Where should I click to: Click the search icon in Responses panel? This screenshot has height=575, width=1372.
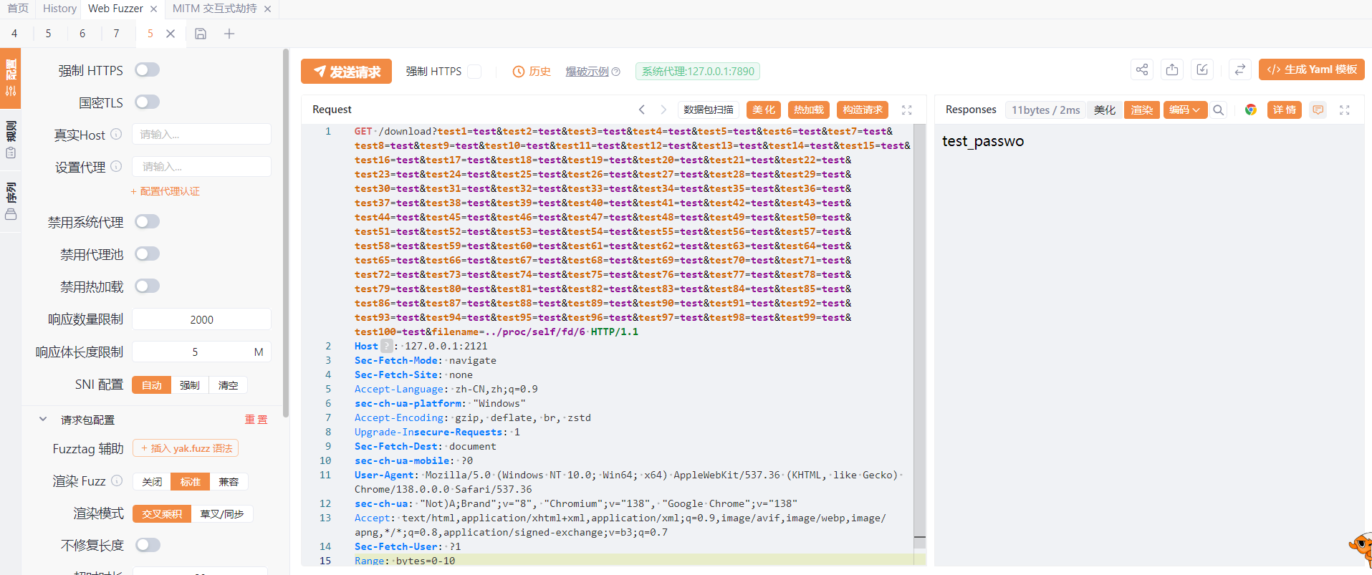tap(1218, 110)
